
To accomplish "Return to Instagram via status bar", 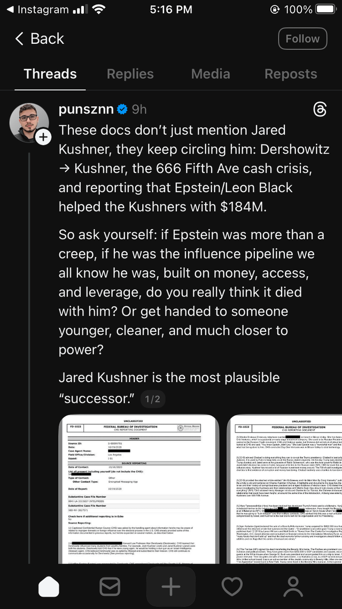I will (37, 10).
